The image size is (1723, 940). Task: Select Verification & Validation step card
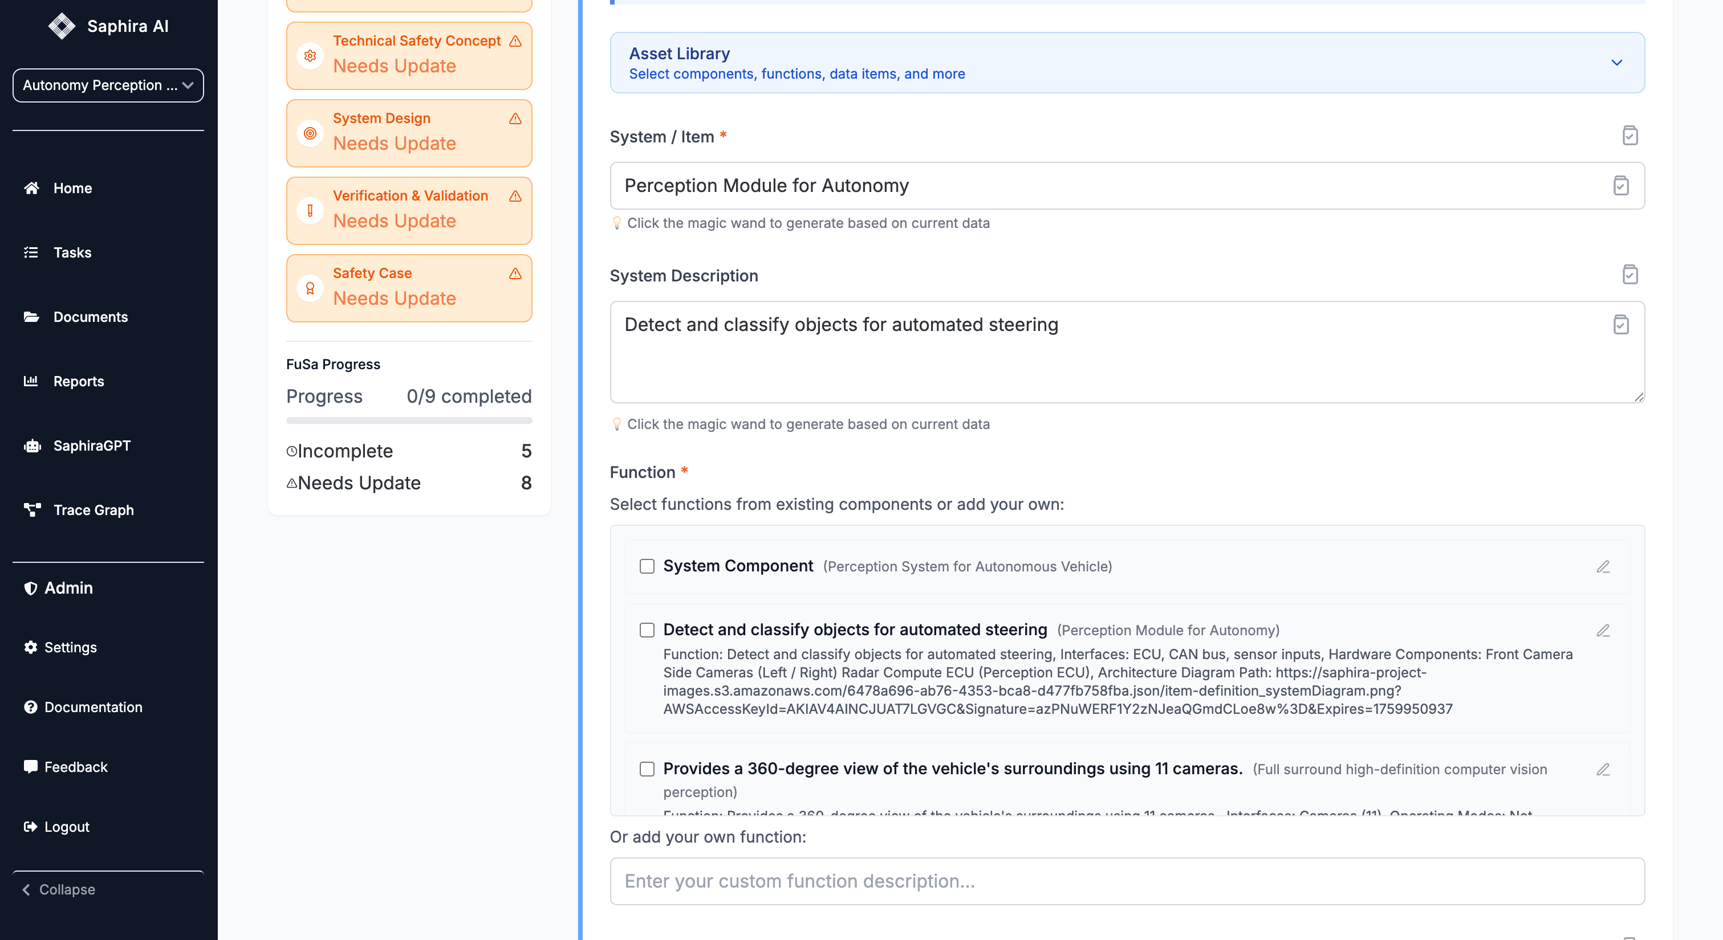(x=409, y=210)
